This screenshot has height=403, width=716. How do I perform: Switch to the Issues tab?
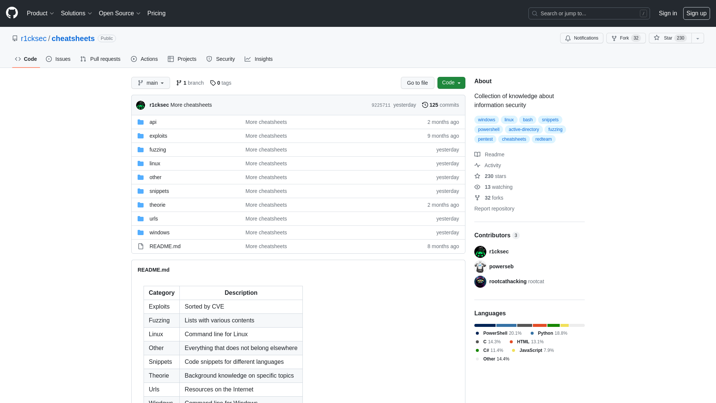(x=58, y=59)
